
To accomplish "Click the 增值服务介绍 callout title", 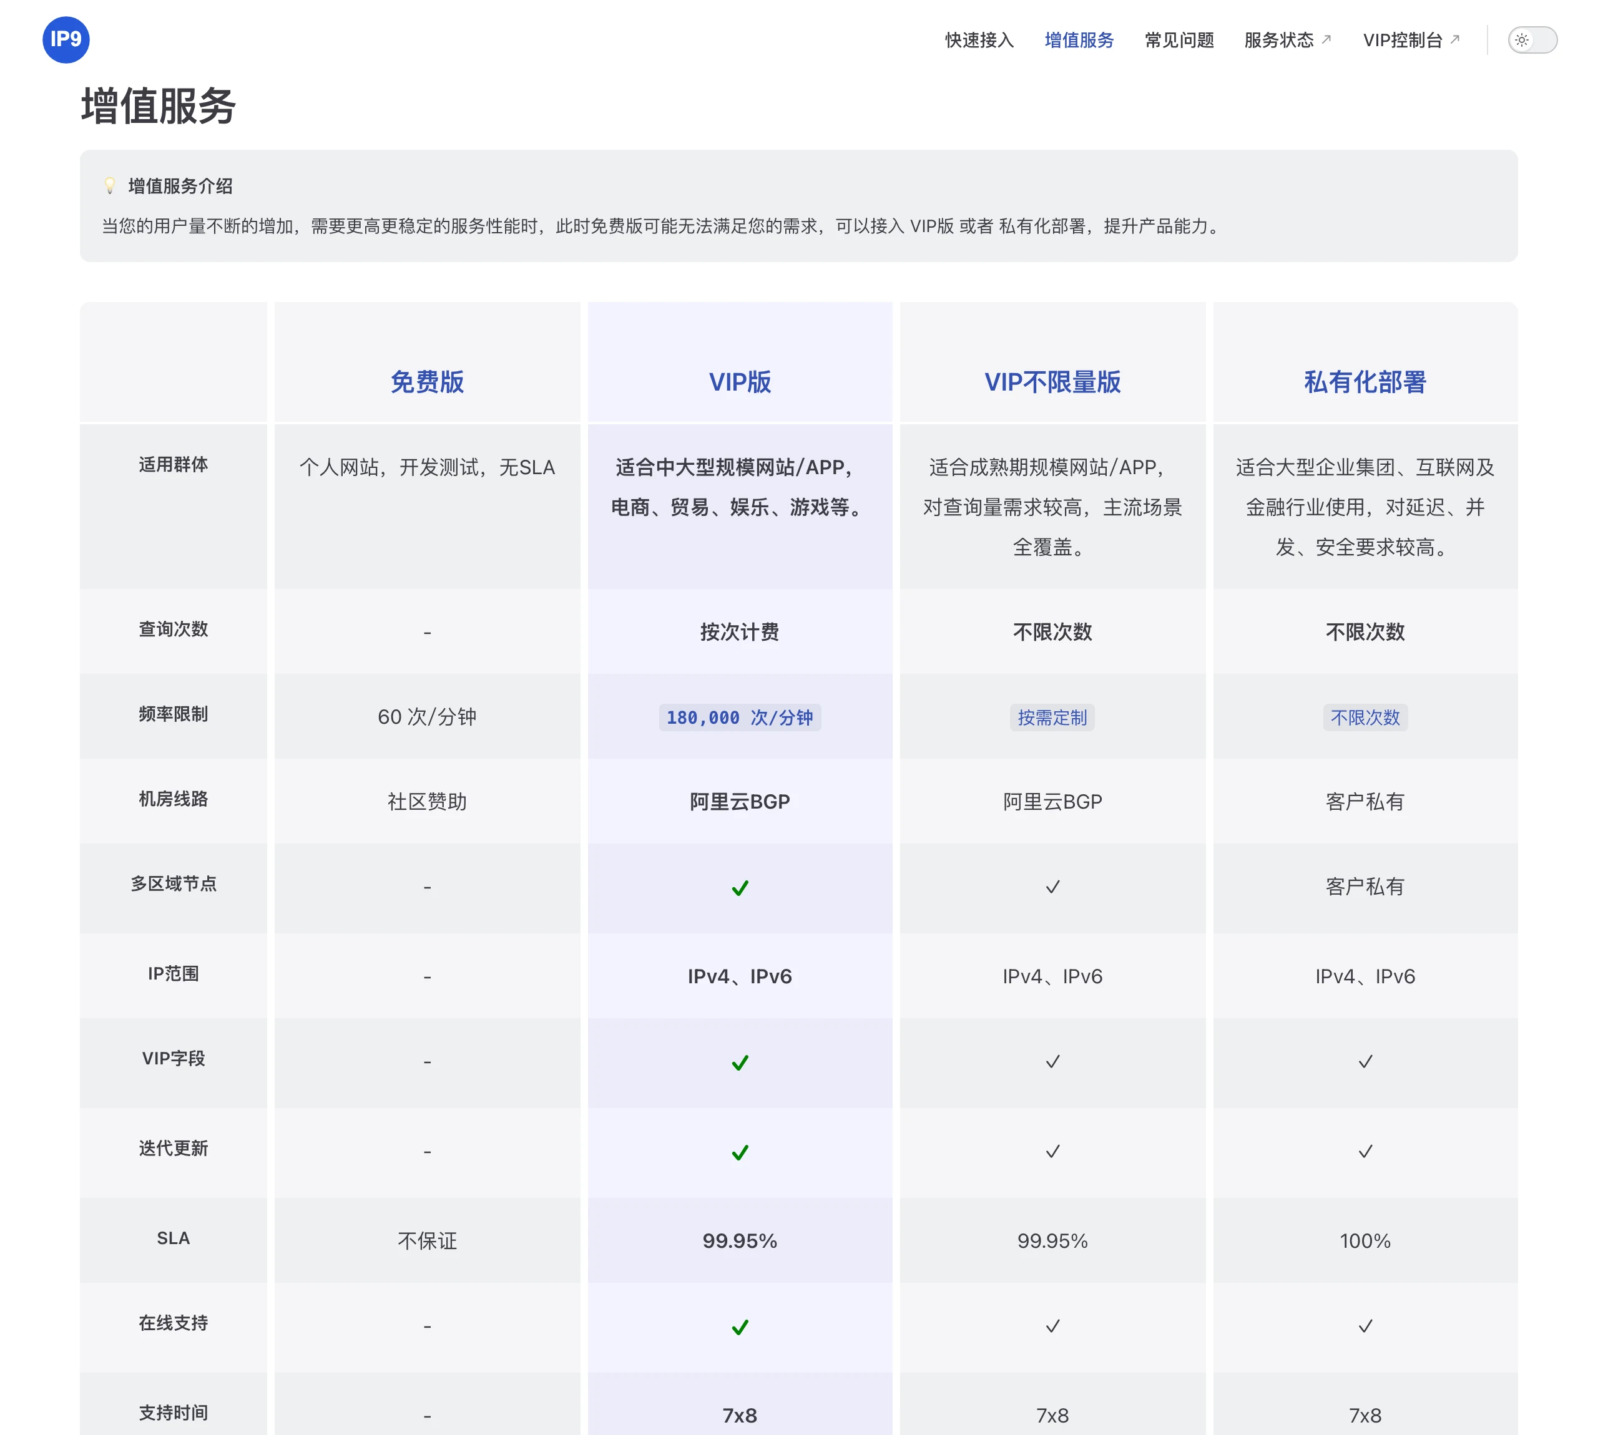I will pos(180,186).
